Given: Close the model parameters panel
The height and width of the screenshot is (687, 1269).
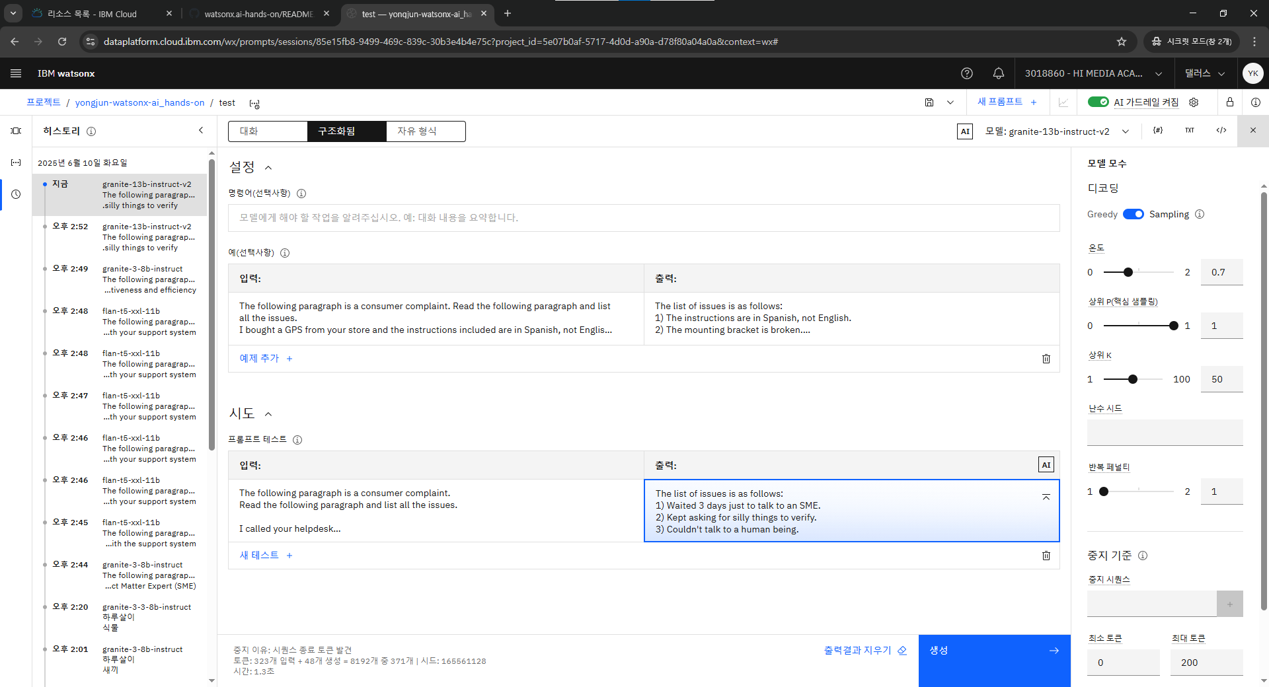Looking at the screenshot, I should pyautogui.click(x=1253, y=131).
